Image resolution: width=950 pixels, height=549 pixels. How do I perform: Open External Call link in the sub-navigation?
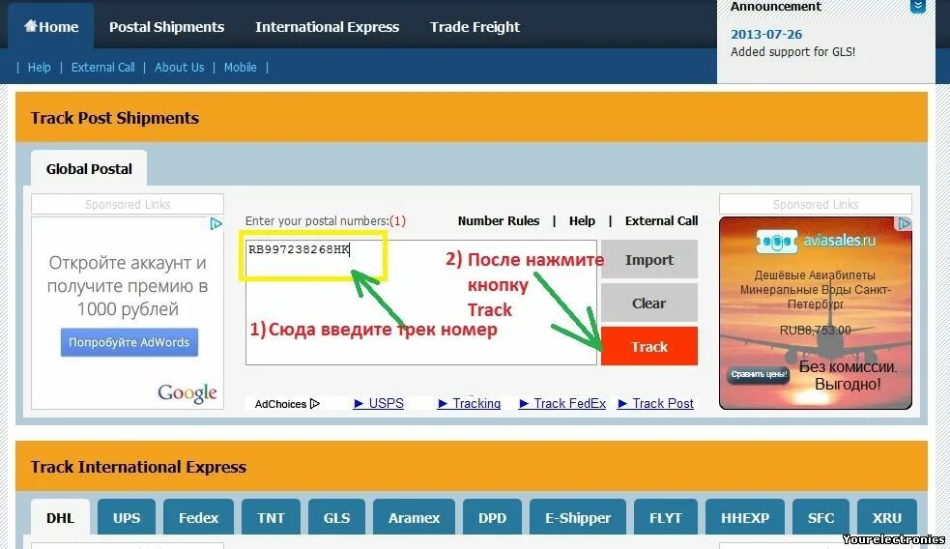(103, 68)
